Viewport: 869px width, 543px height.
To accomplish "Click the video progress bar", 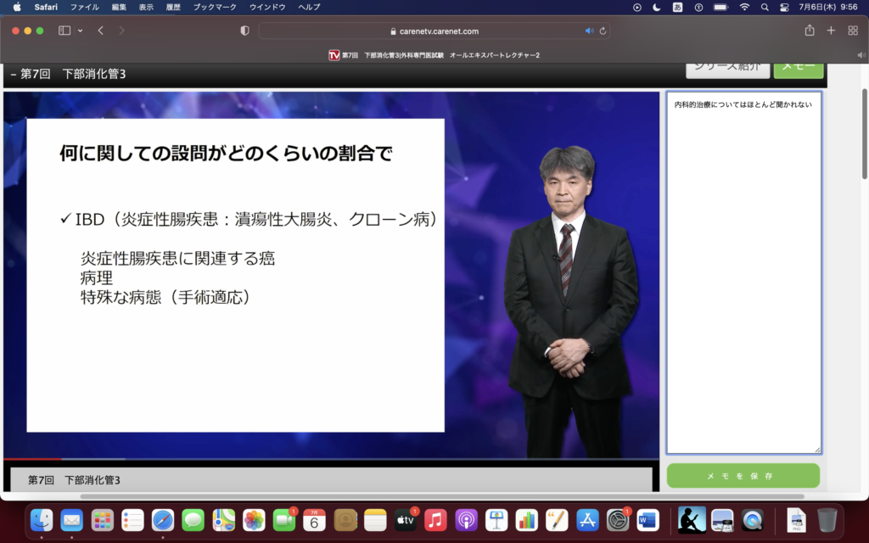I will point(331,459).
